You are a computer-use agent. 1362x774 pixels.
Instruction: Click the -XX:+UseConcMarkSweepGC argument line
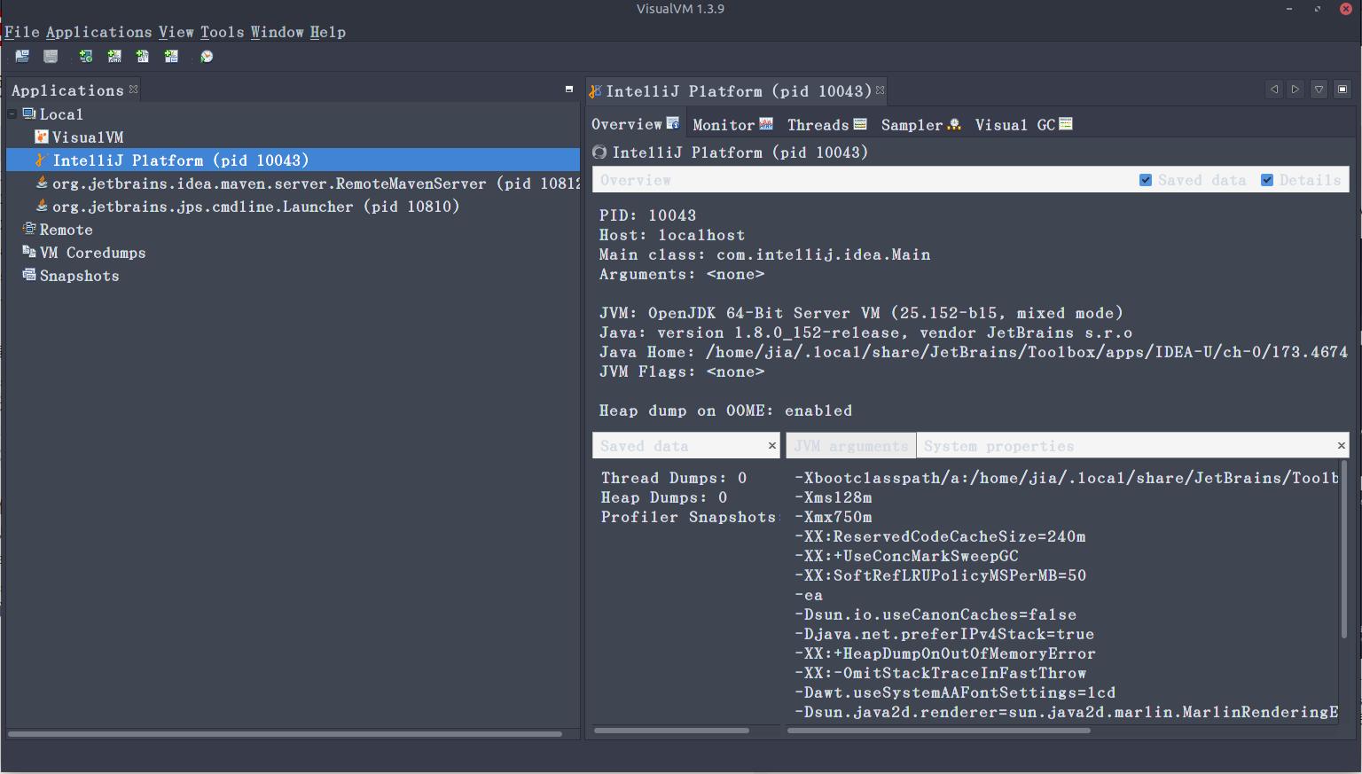tap(906, 556)
